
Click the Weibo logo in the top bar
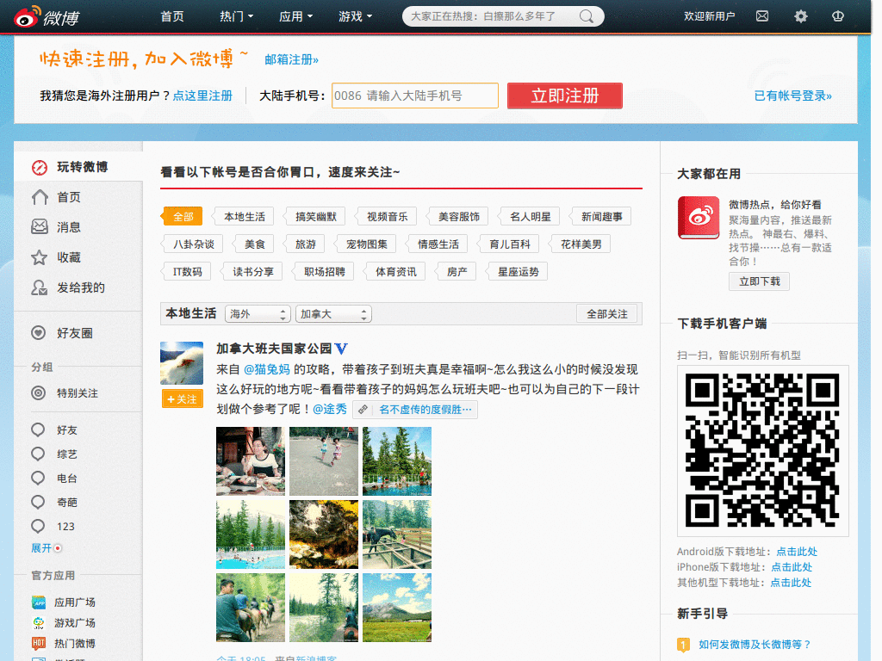47,17
